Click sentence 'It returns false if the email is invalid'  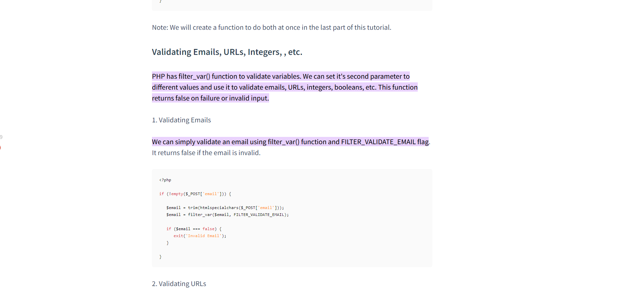point(206,153)
